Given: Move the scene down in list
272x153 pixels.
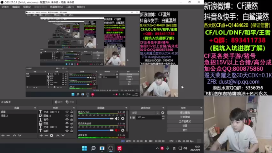Looking at the screenshot, I should (x=20, y=135).
